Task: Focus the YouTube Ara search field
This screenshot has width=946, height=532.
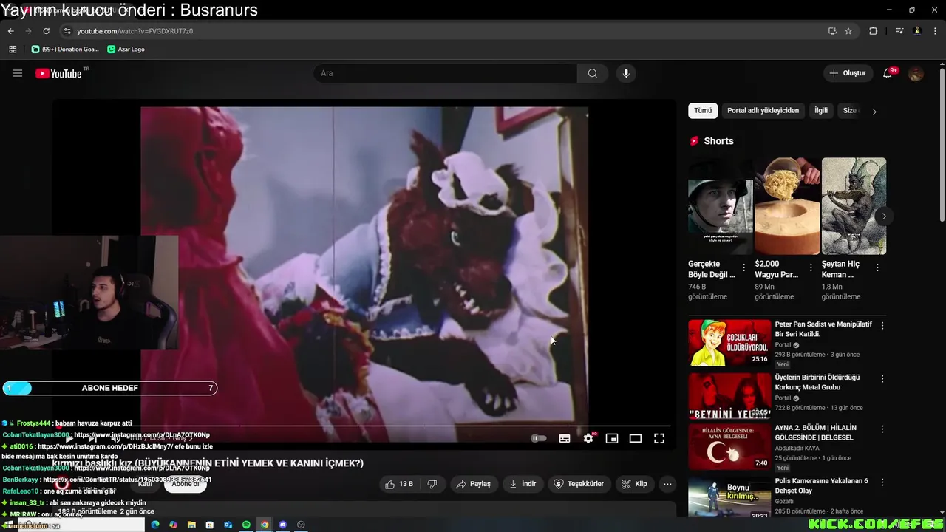Action: point(444,73)
